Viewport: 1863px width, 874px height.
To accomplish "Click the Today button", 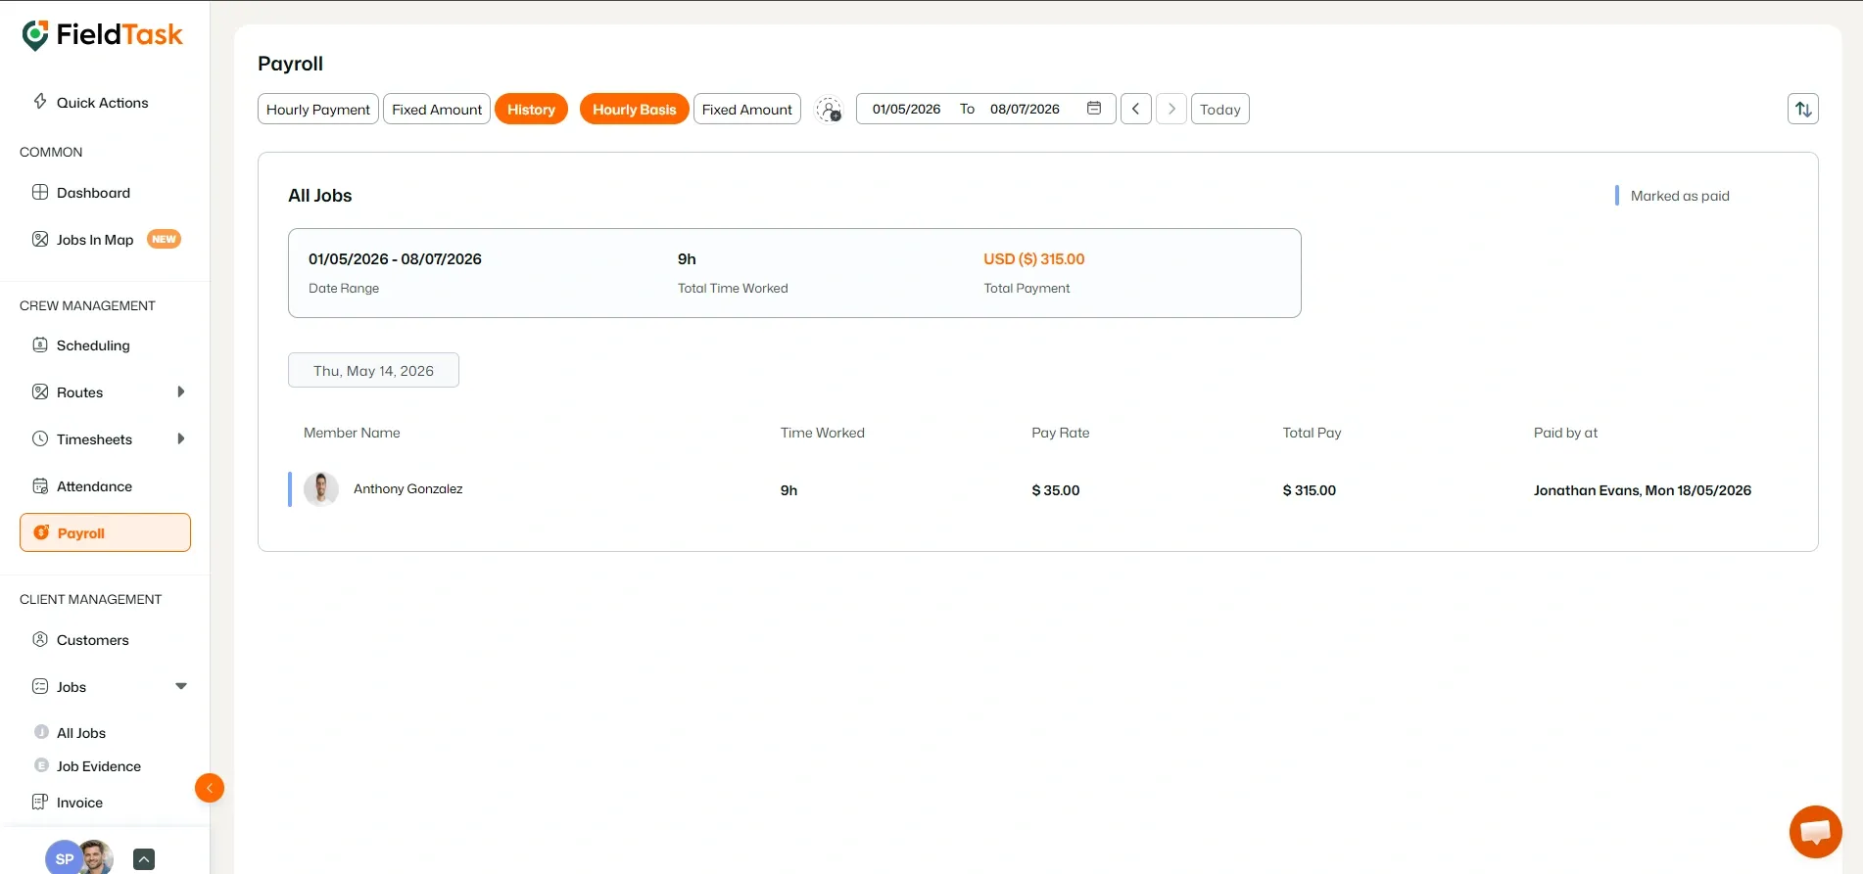I will (1220, 109).
